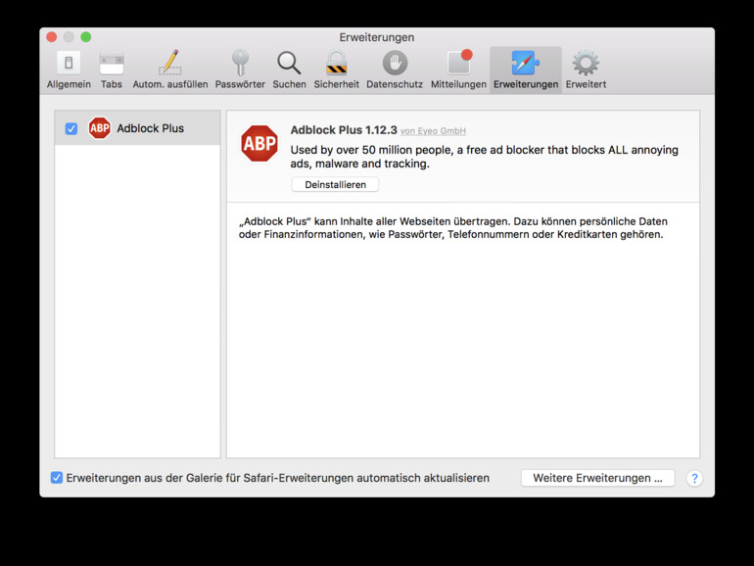Click the green zoom window button

pyautogui.click(x=86, y=37)
